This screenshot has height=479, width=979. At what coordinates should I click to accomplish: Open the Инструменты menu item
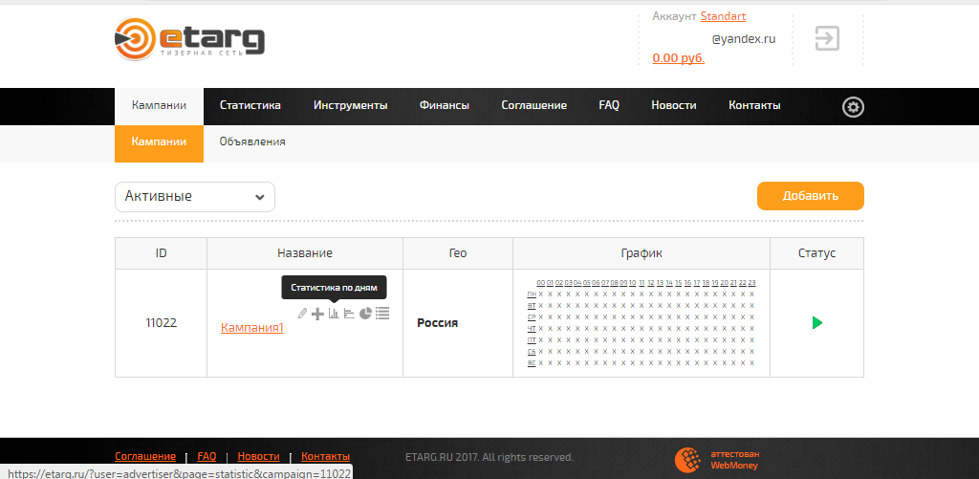coord(350,106)
